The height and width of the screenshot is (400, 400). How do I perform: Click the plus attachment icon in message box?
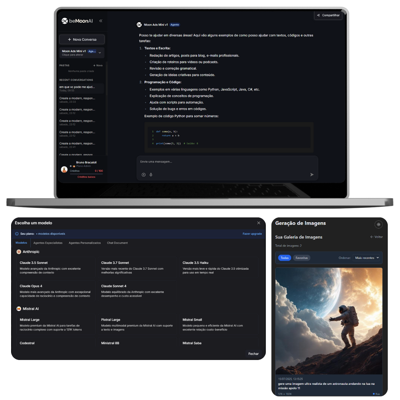(144, 175)
